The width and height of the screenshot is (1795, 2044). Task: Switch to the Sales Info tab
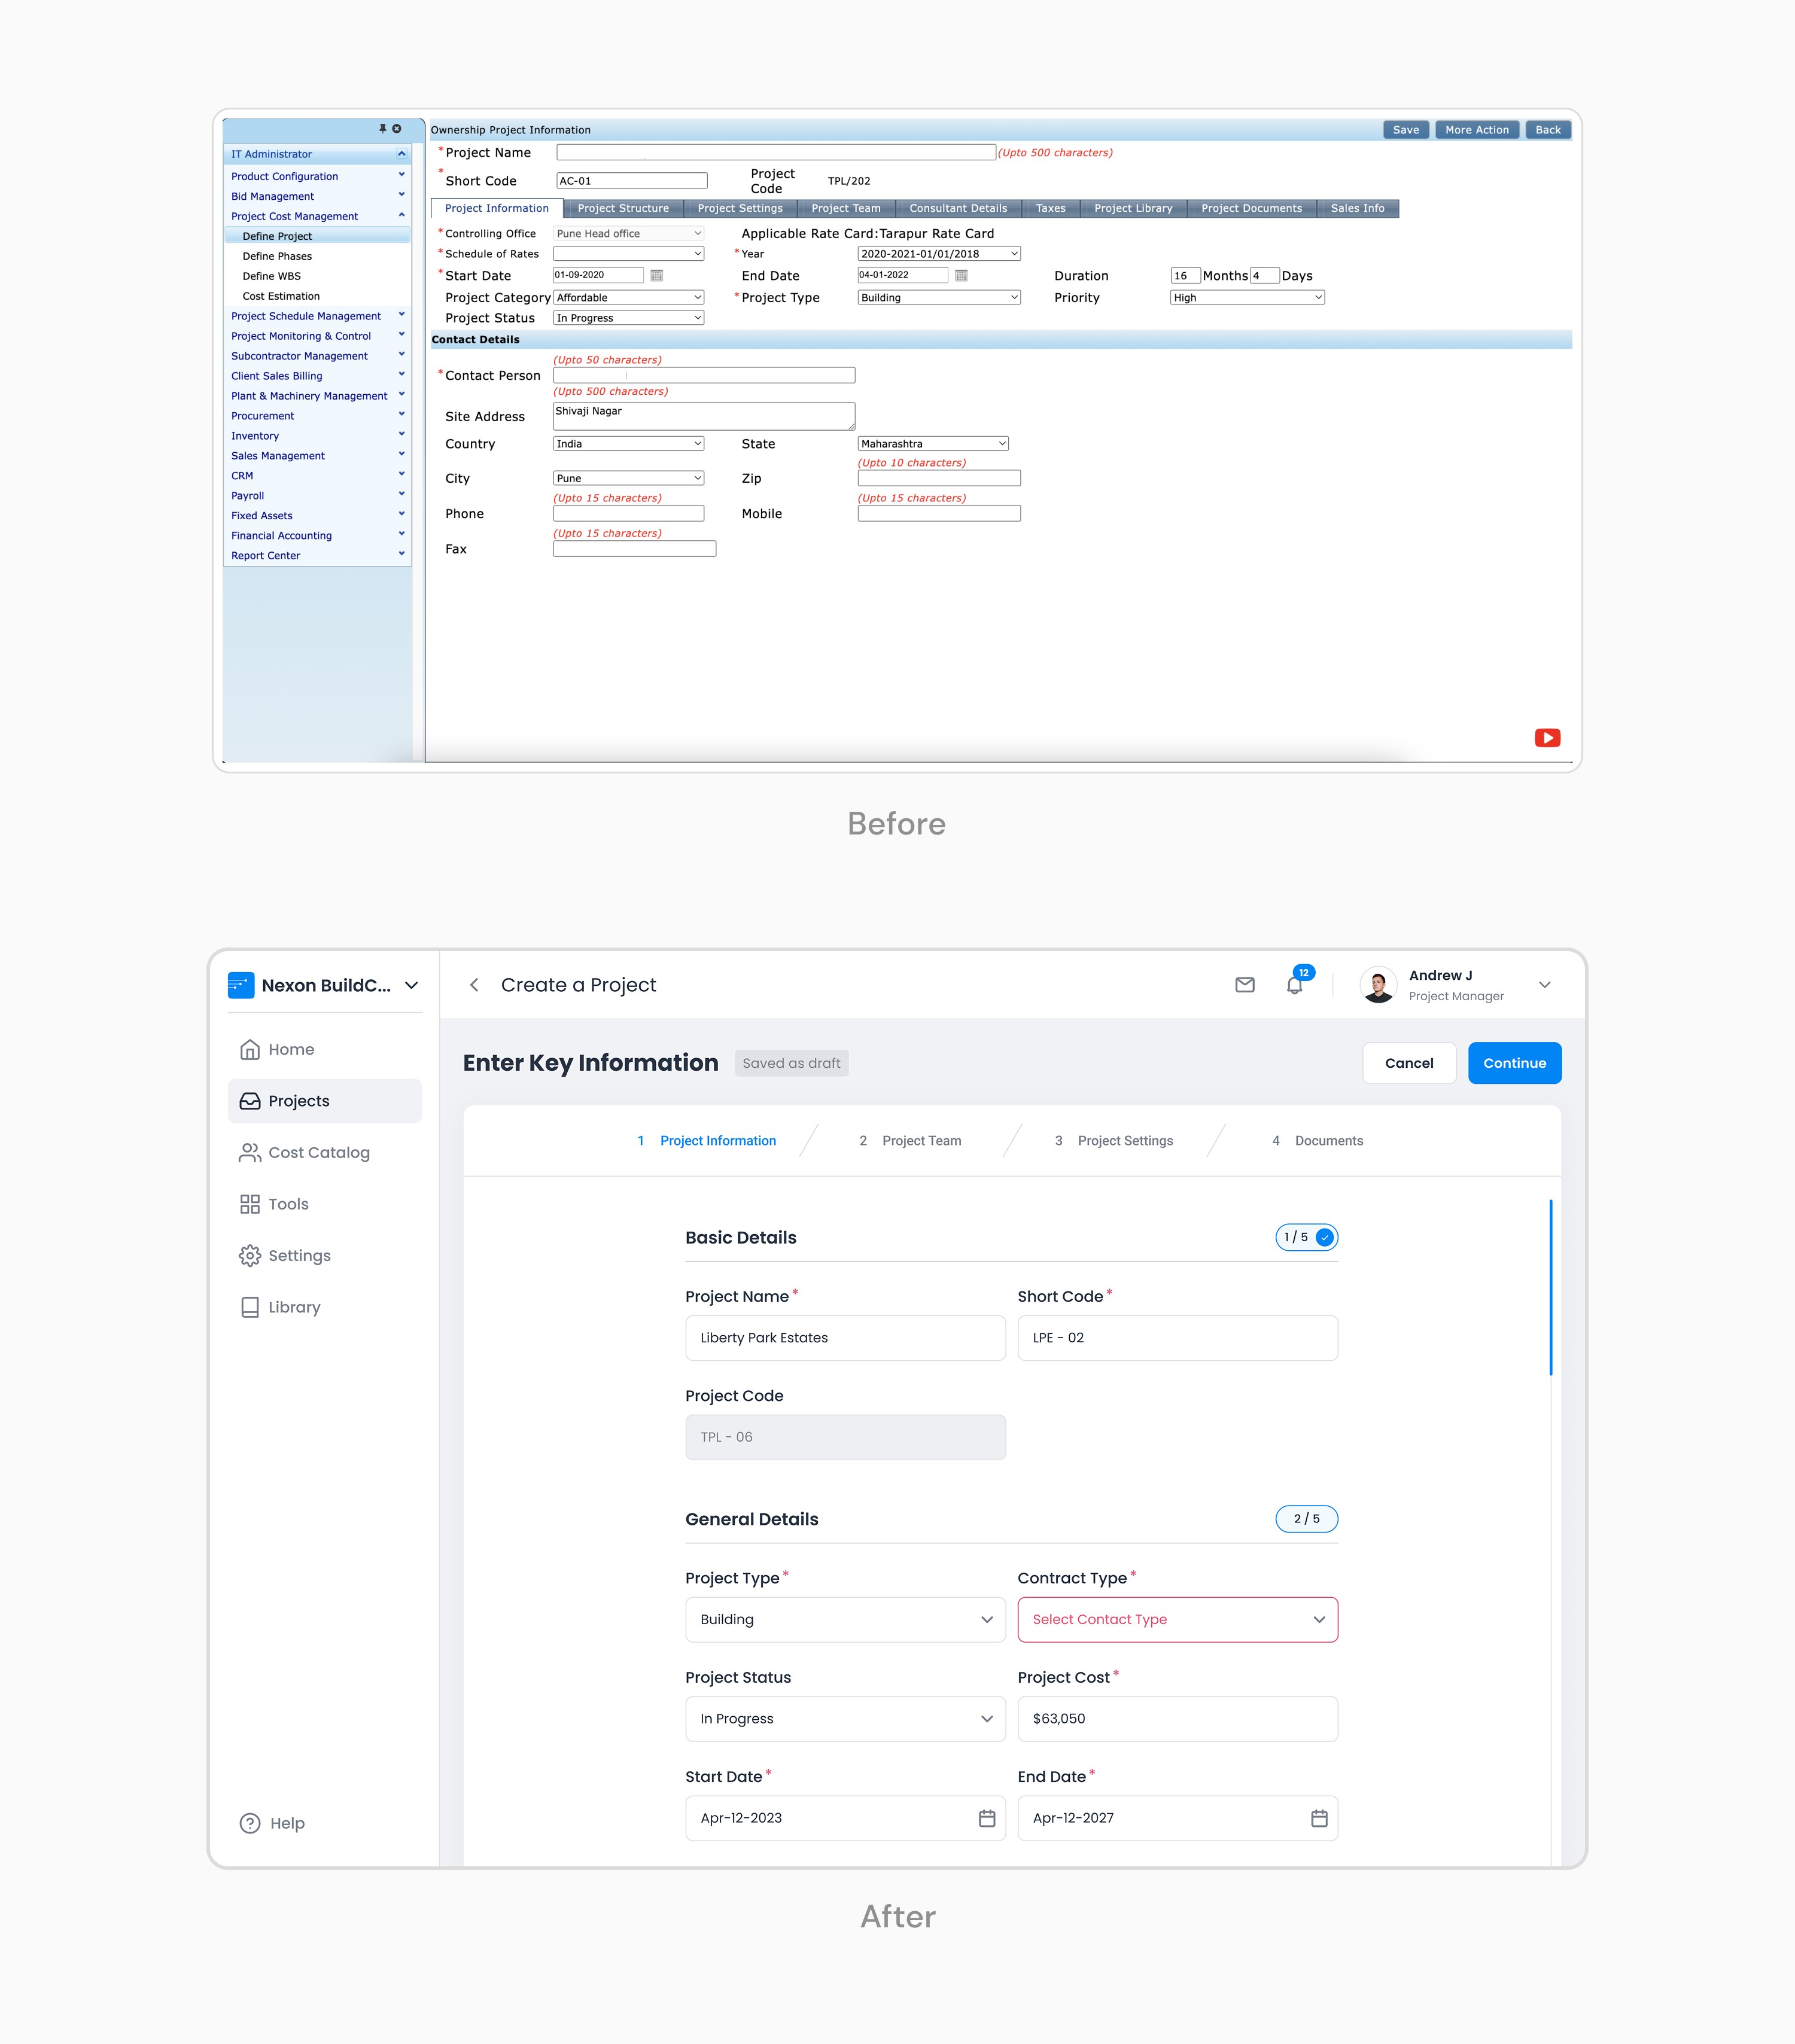click(x=1357, y=208)
